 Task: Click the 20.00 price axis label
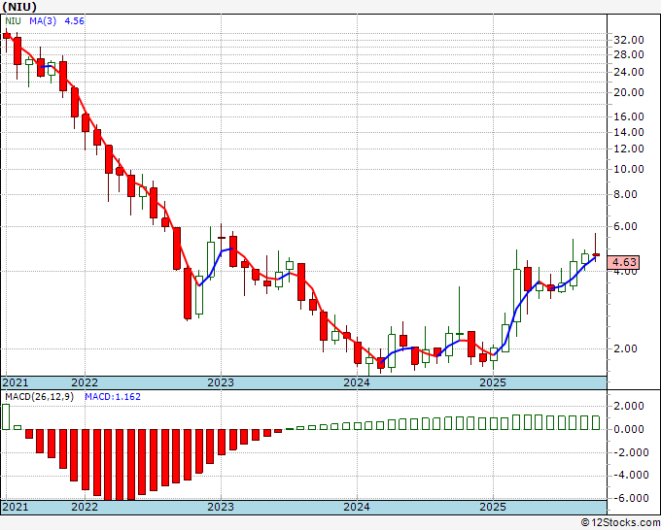click(629, 92)
